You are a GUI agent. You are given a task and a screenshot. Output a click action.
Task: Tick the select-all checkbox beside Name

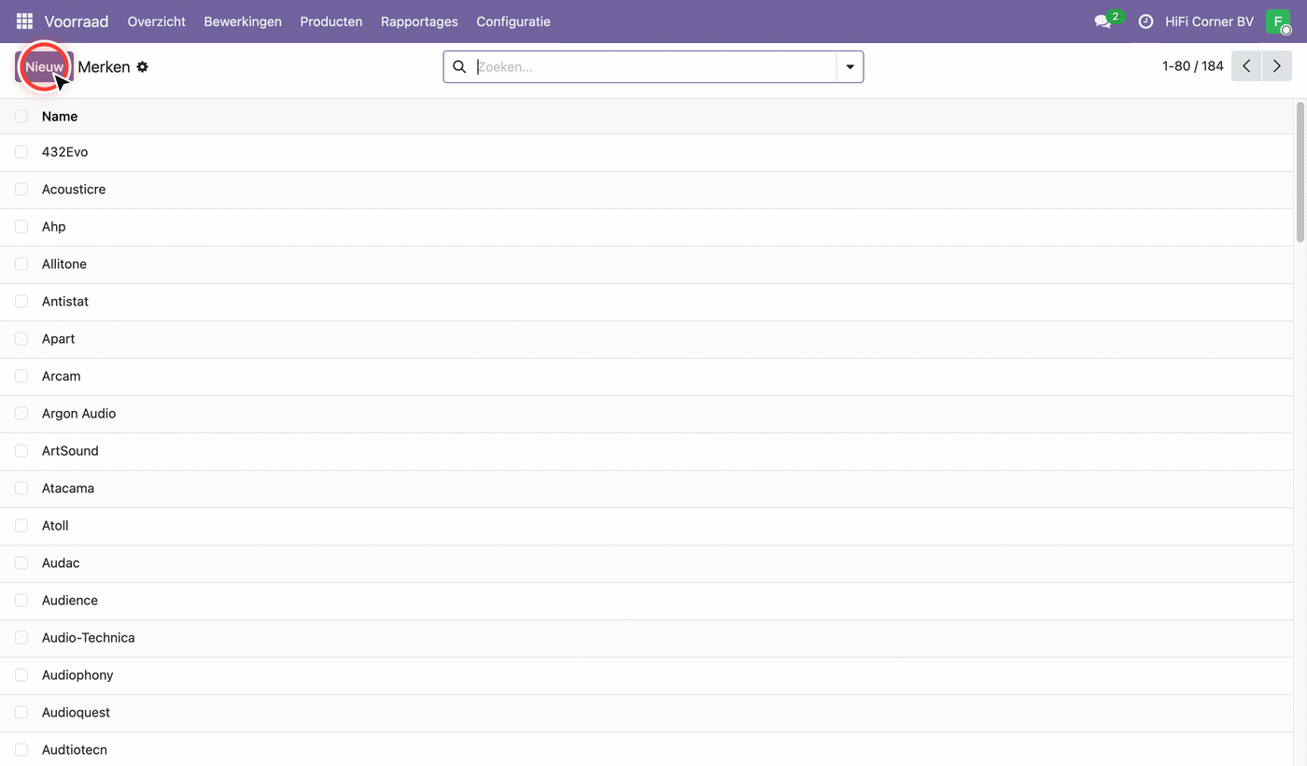(x=21, y=117)
